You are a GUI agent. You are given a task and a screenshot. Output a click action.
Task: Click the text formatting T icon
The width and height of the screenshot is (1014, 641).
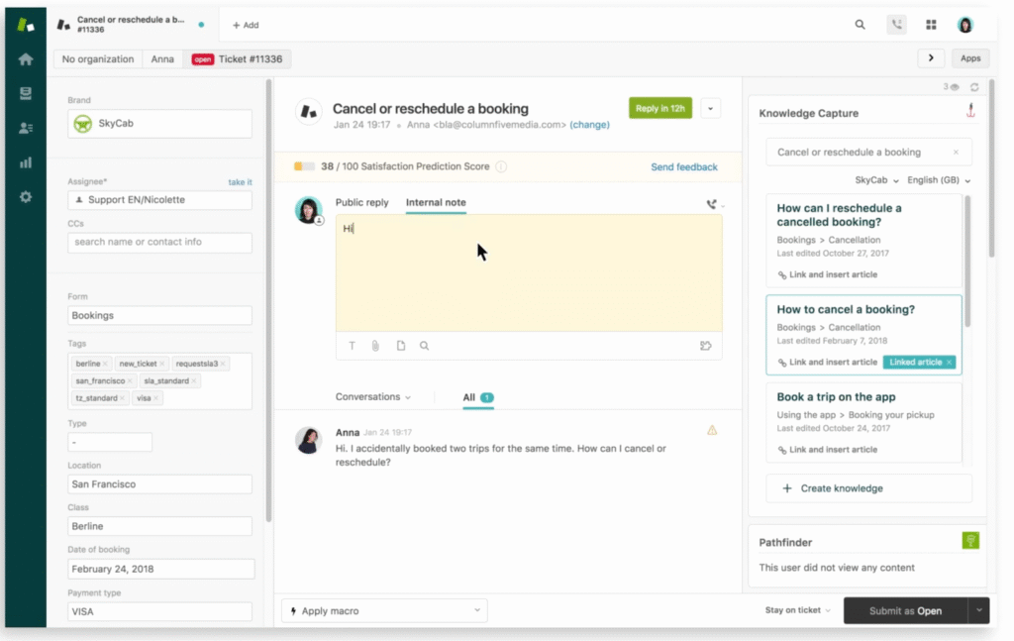click(x=352, y=346)
